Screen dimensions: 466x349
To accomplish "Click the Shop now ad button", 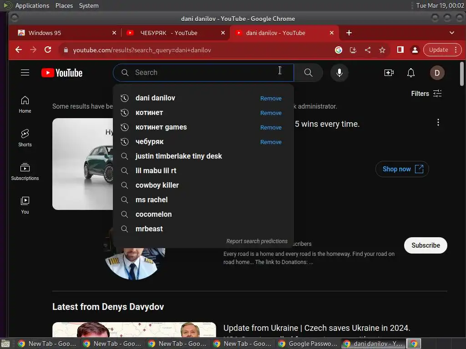I will [x=402, y=169].
